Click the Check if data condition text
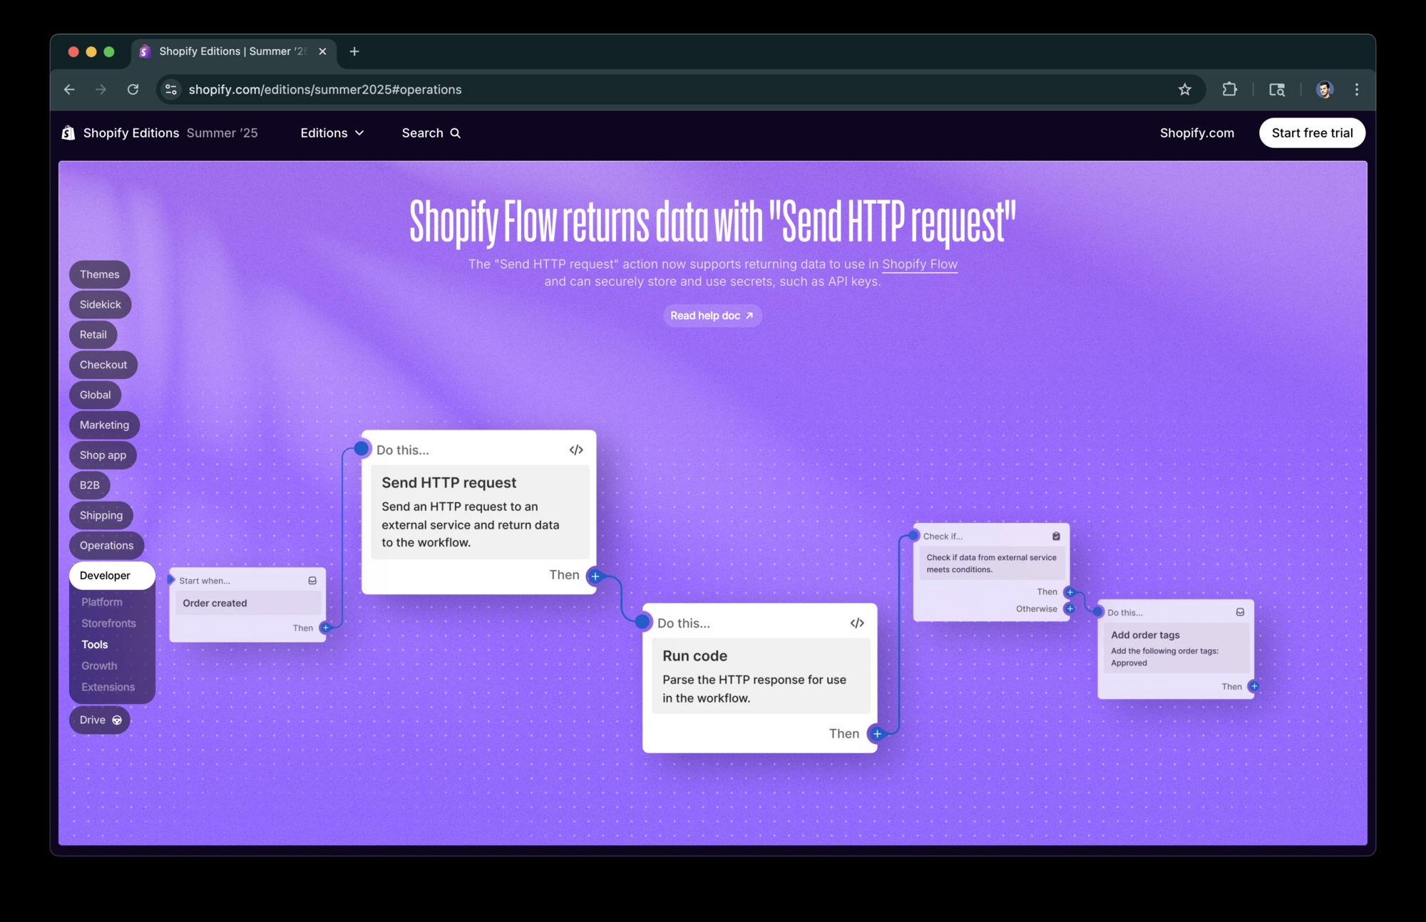This screenshot has height=922, width=1426. [x=991, y=564]
